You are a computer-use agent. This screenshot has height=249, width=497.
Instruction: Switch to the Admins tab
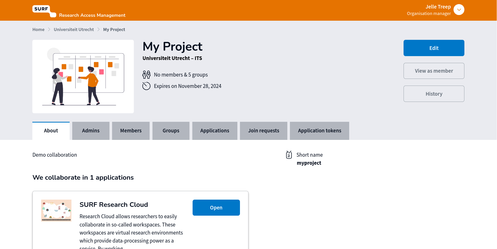[x=91, y=131]
